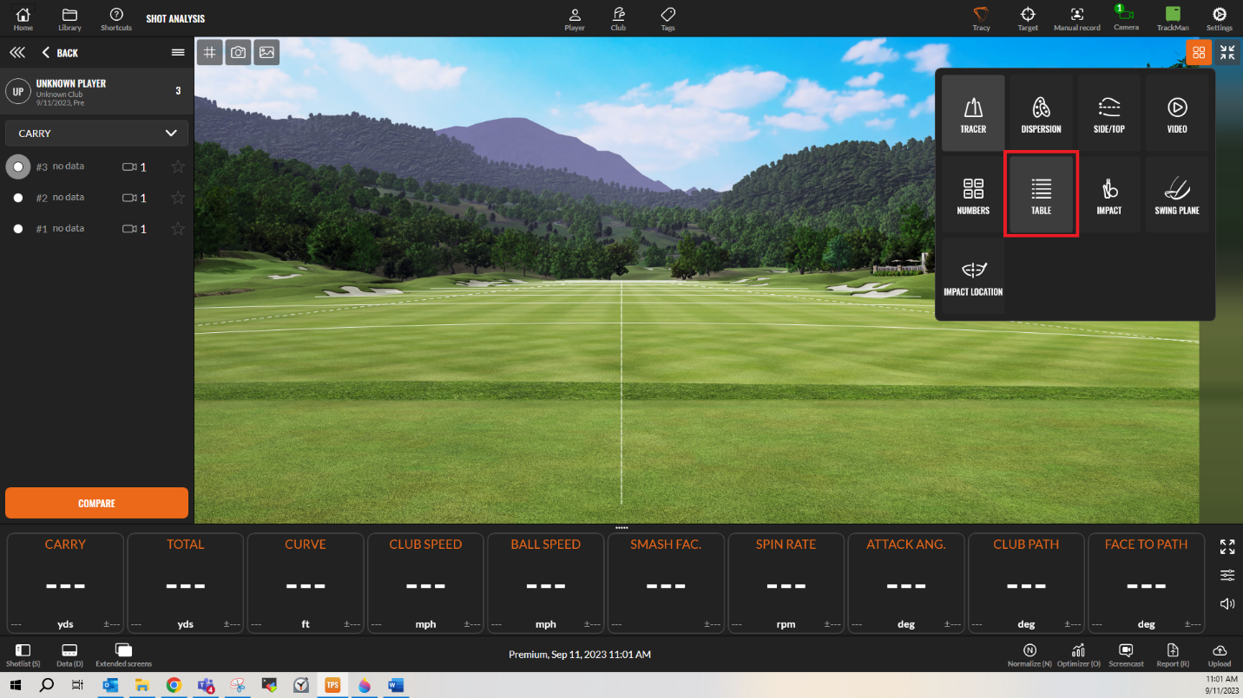
Task: Start a Screencast recording
Action: [x=1126, y=654]
